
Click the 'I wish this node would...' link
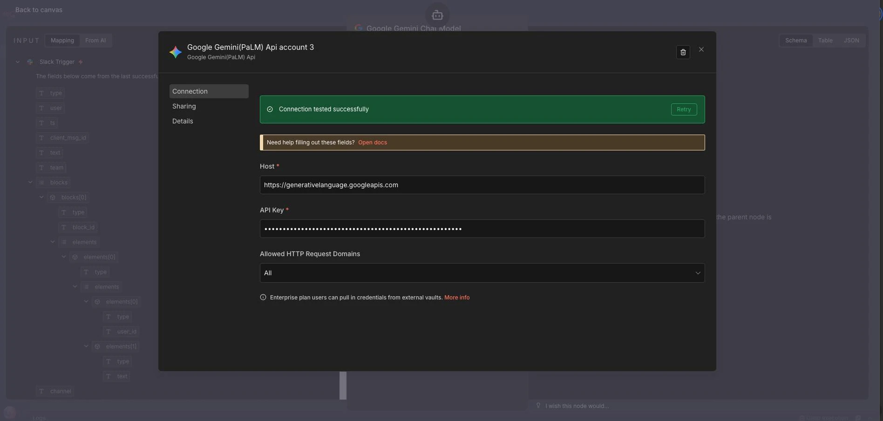click(x=577, y=406)
